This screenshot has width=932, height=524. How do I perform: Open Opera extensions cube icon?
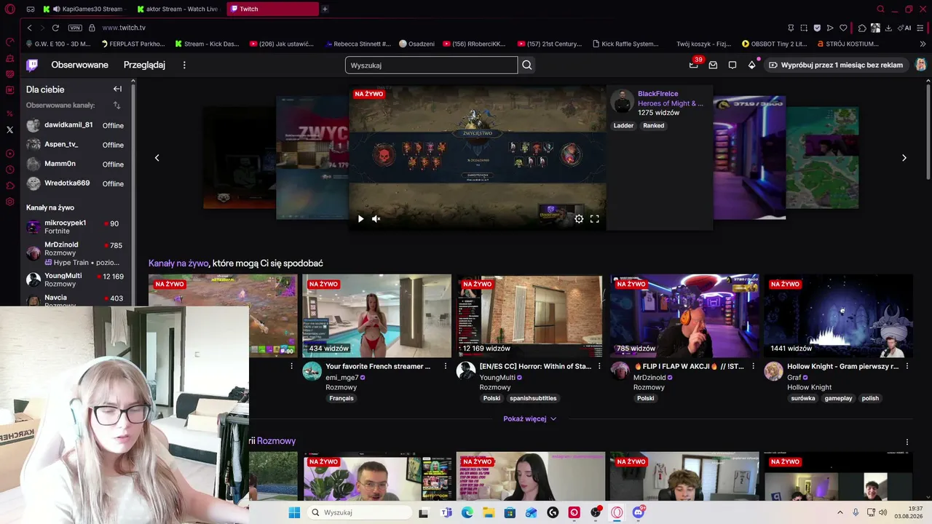pyautogui.click(x=862, y=28)
